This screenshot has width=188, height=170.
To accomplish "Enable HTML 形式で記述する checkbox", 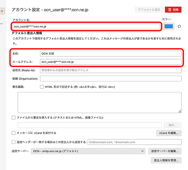I will point(42,87).
